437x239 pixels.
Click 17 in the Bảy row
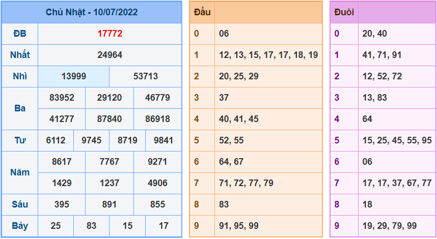(x=163, y=226)
